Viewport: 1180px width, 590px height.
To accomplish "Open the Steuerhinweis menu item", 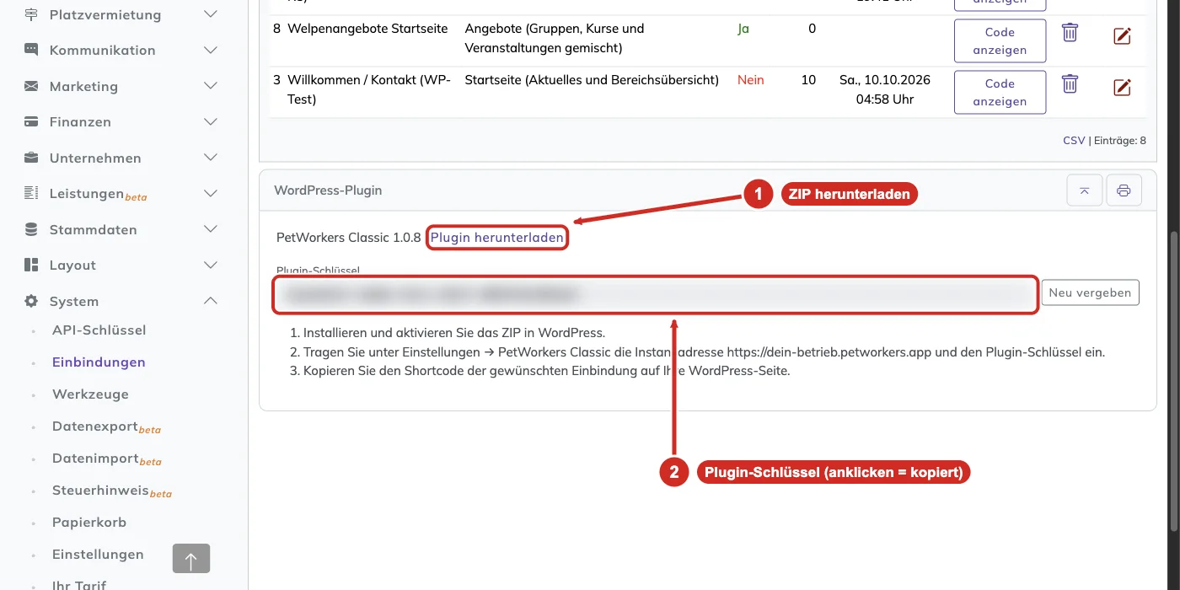I will (112, 491).
